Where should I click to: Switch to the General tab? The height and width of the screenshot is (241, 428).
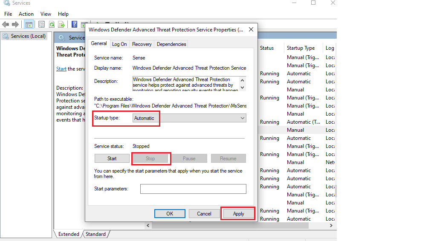click(x=99, y=43)
